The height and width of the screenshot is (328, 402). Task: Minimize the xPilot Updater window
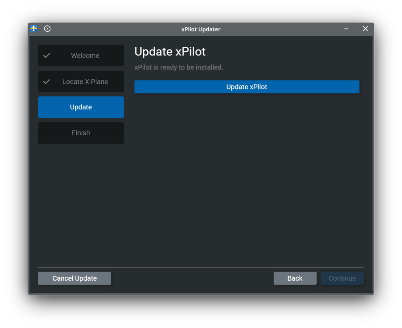(346, 29)
